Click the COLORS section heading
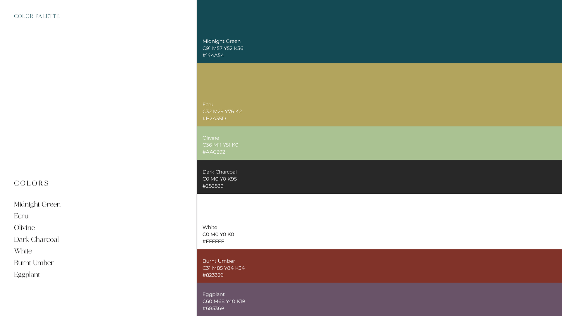 (x=31, y=183)
